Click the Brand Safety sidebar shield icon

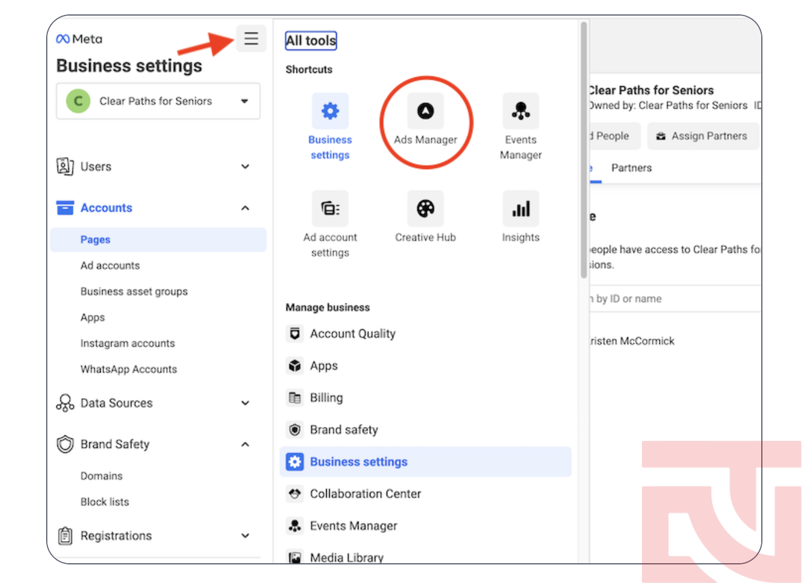65,444
